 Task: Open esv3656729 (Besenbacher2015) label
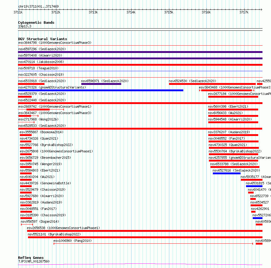(45, 158)
